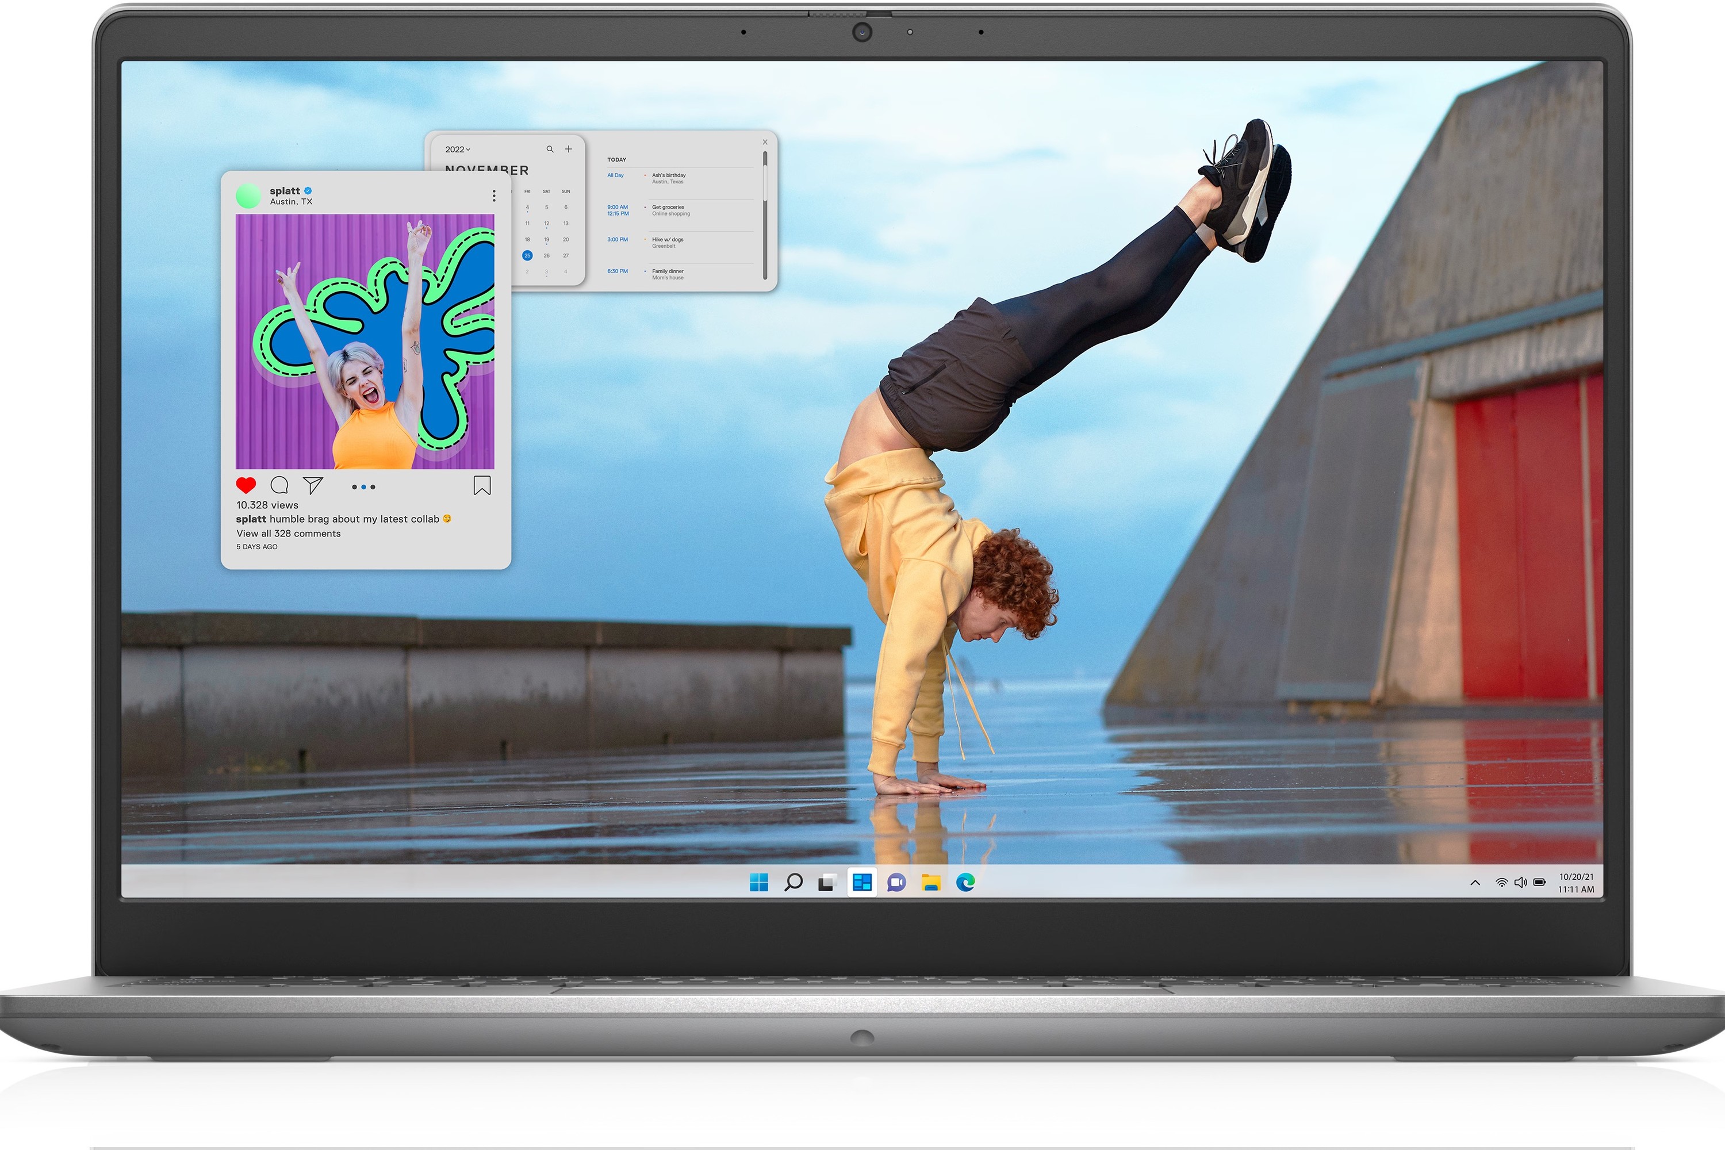
Task: Open the Windows Start menu on the taskbar
Action: coord(758,882)
